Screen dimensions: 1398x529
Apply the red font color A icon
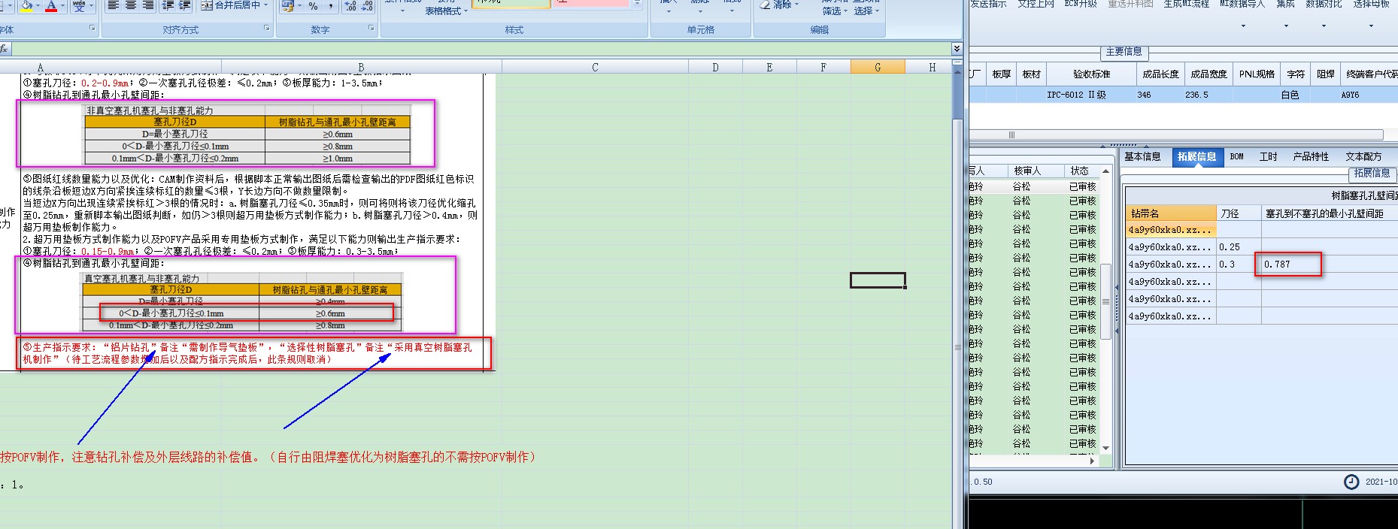51,6
